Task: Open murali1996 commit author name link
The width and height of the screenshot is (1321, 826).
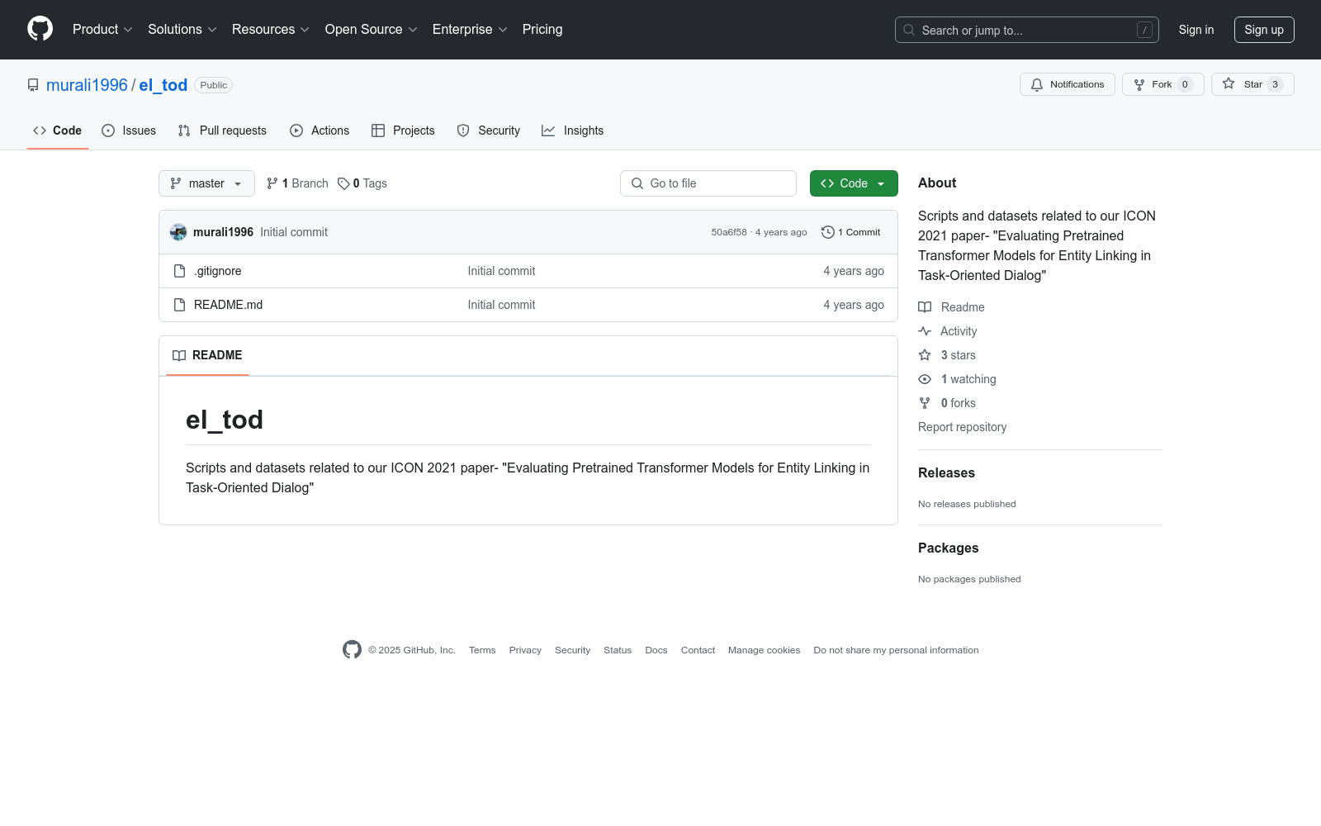Action: pyautogui.click(x=223, y=232)
